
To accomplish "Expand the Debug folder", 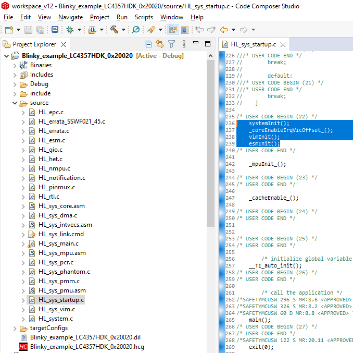I will click(x=15, y=84).
